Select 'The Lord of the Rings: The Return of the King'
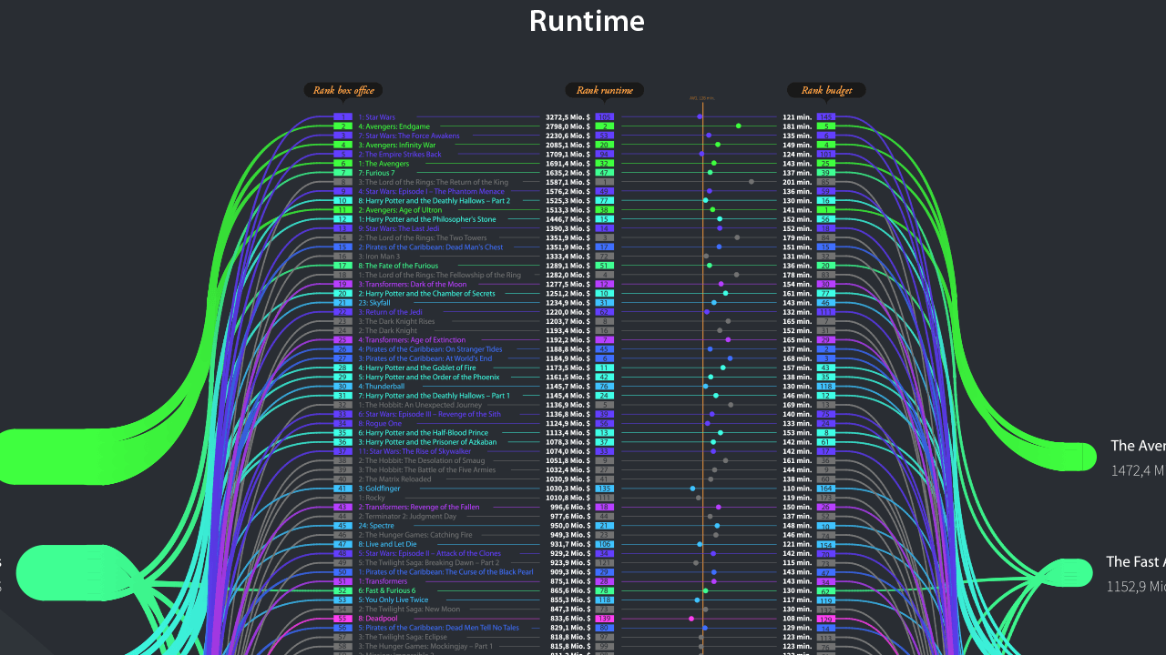 (x=434, y=182)
